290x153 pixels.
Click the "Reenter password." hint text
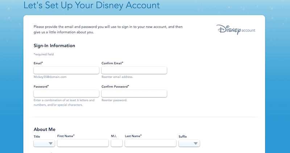click(x=114, y=100)
